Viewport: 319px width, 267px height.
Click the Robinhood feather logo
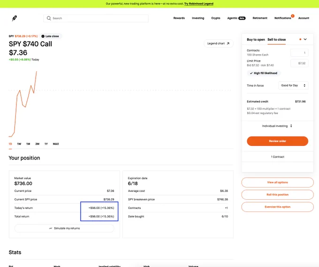click(14, 18)
